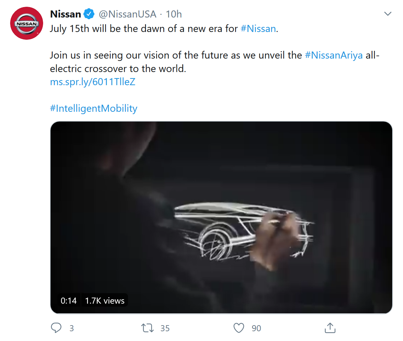Retweet using the arrows icon
This screenshot has height=341, width=403.
pos(147,328)
